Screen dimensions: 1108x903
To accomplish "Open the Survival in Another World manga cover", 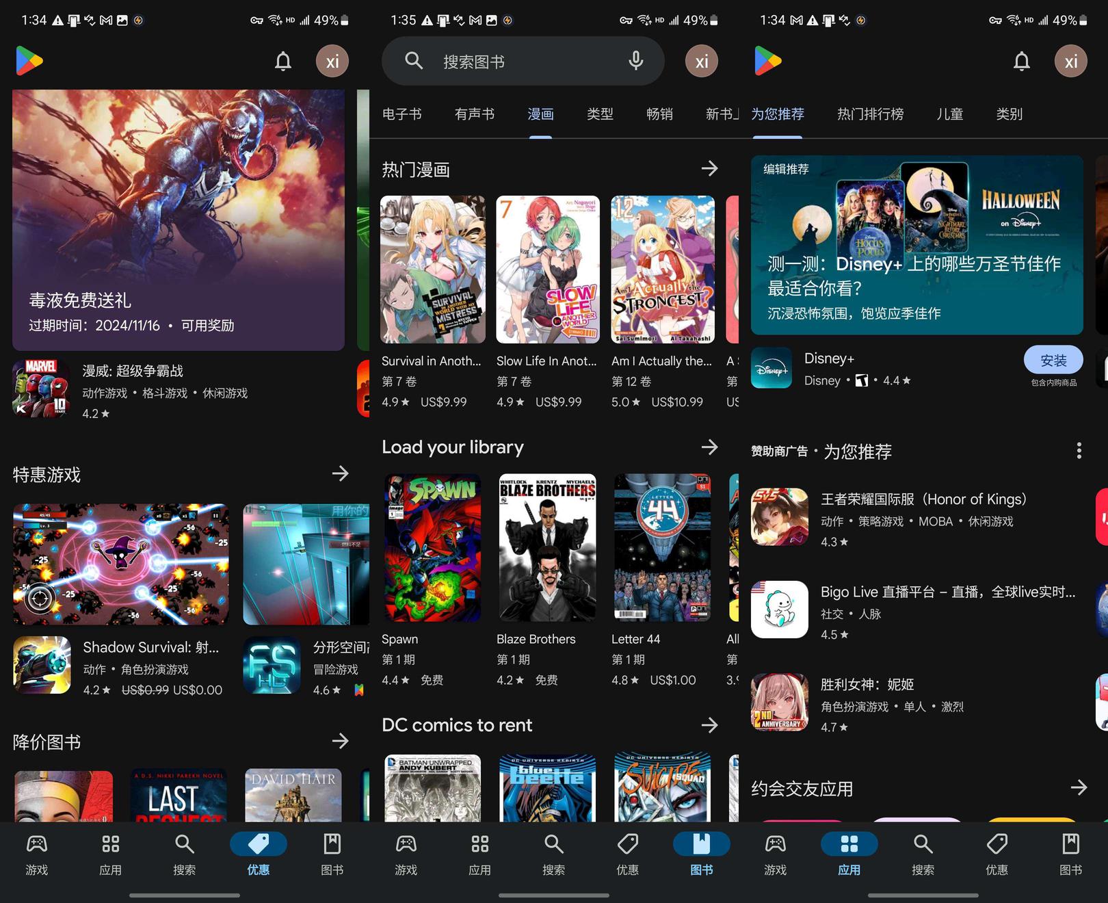I will click(433, 270).
